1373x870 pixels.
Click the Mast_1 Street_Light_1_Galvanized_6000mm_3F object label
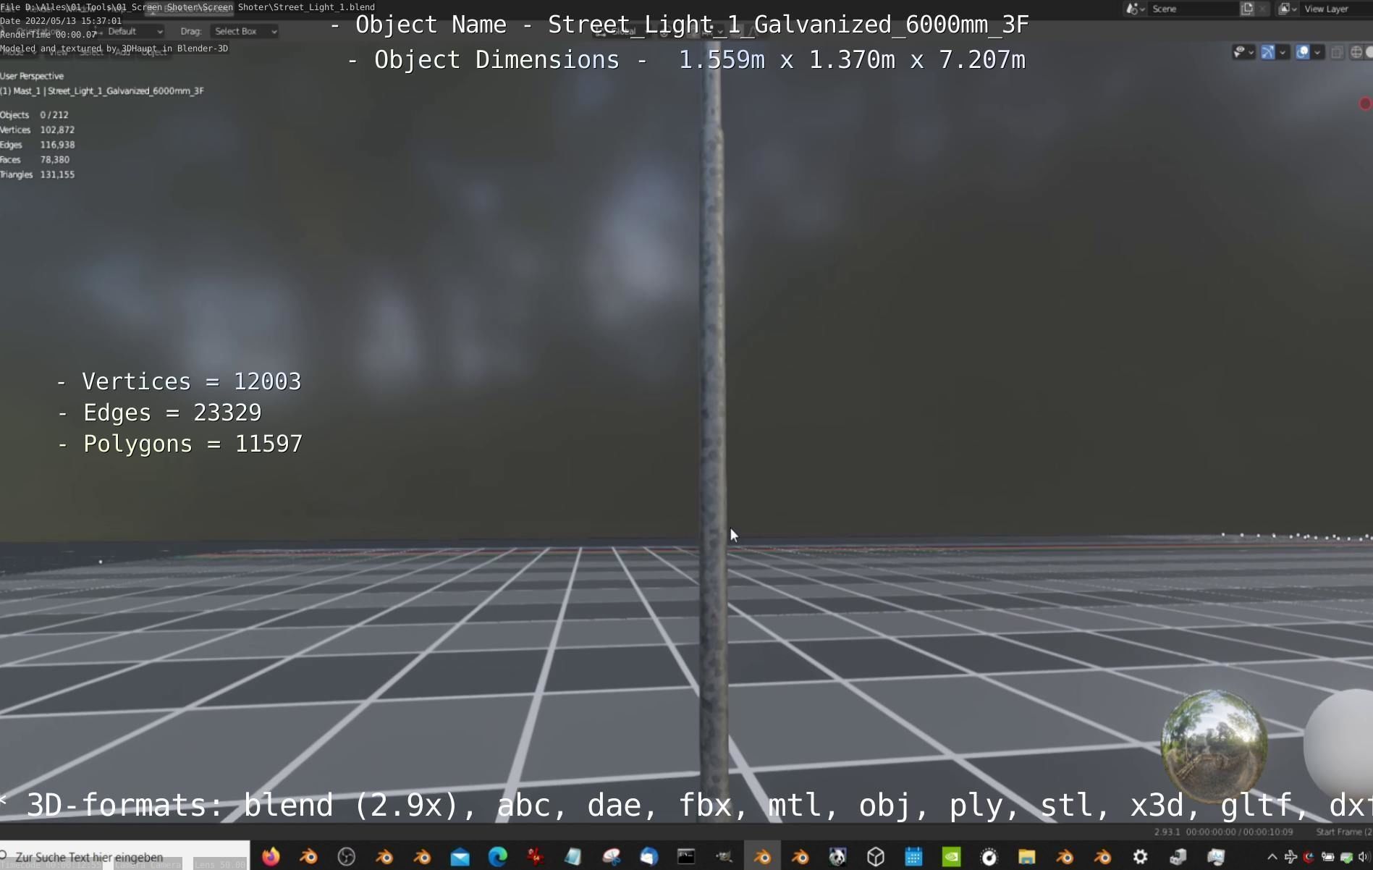(102, 91)
